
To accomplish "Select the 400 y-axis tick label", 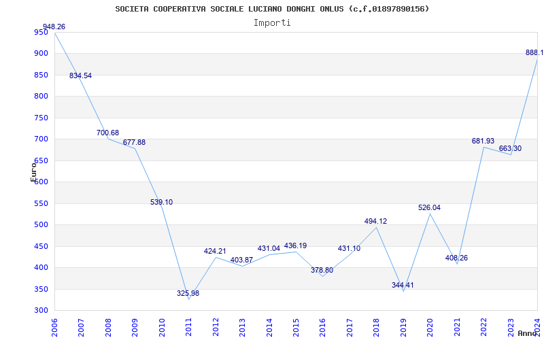I will click(41, 268).
